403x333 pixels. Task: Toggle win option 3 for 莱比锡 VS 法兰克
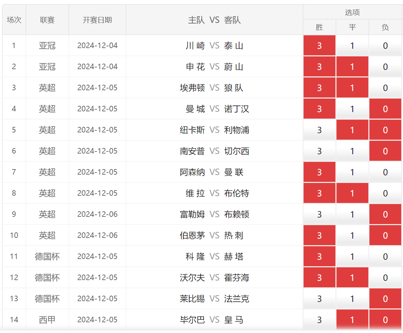[x=319, y=298]
